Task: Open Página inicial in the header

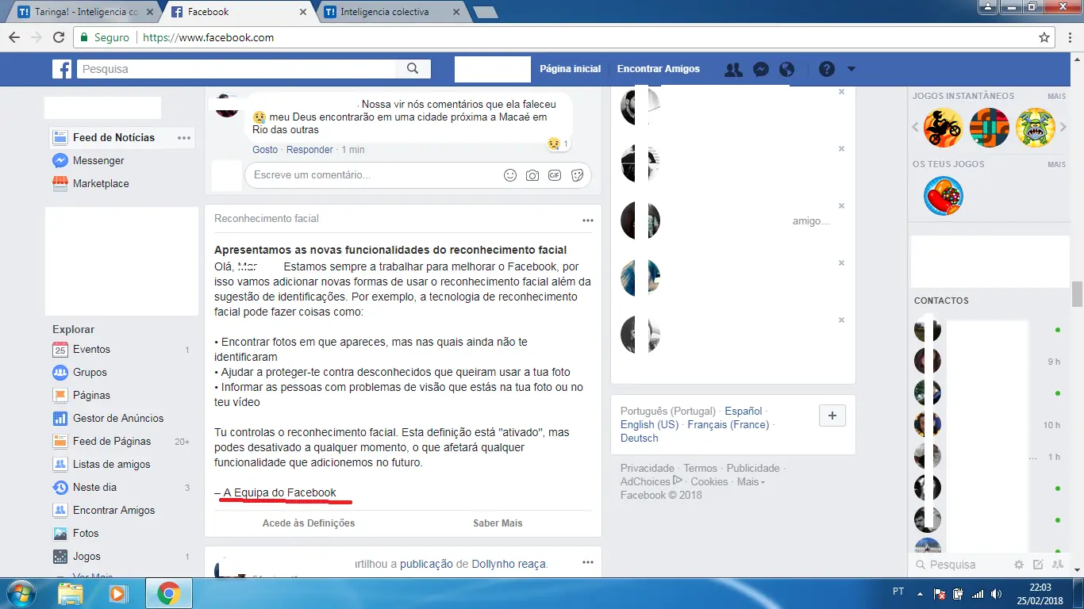Action: 571,69
